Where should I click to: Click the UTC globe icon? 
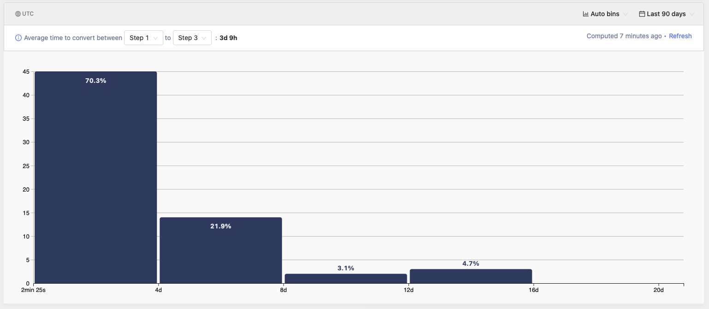pos(17,13)
